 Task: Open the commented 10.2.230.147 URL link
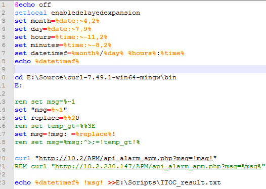point(158,166)
